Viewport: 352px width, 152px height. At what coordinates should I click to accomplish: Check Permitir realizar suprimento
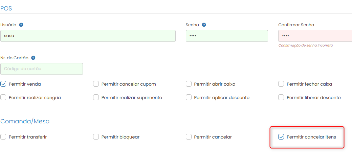(96, 97)
